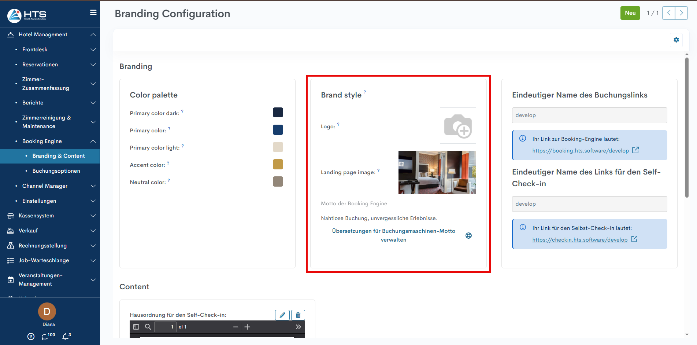Screen dimensions: 697x345
Task: Click the booking link name input field
Action: pos(589,115)
